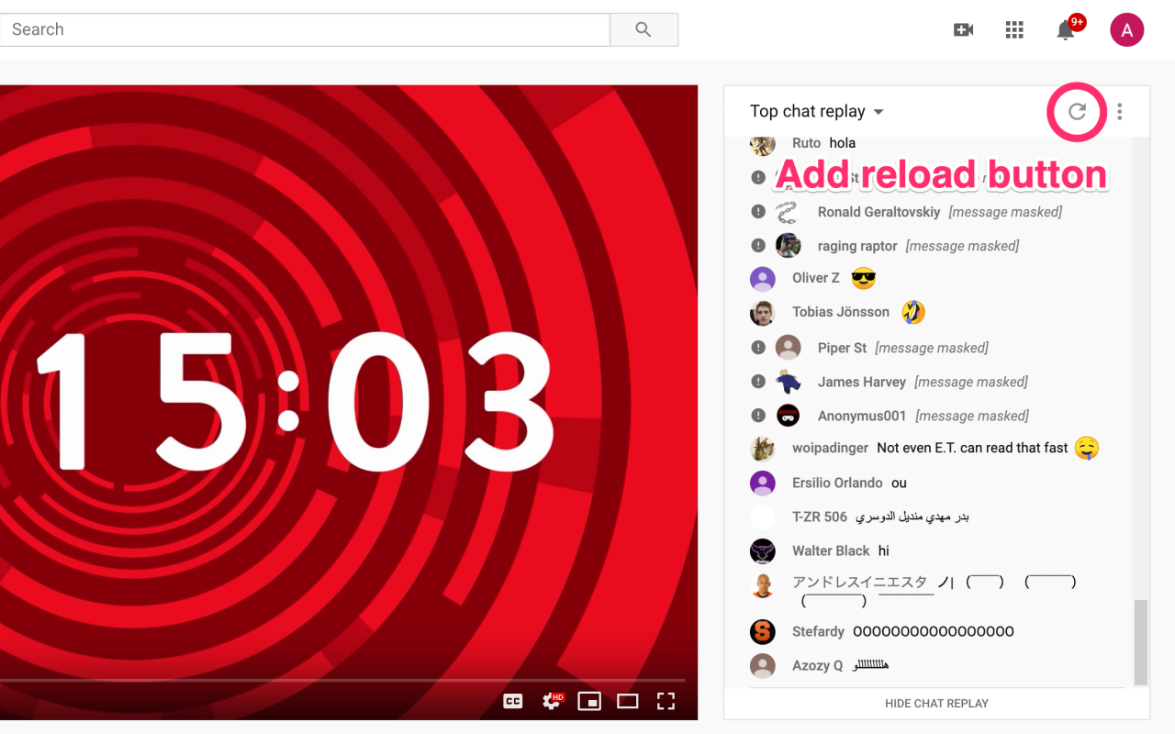This screenshot has height=734, width=1175.
Task: Click the username Walter Black
Action: click(x=831, y=550)
